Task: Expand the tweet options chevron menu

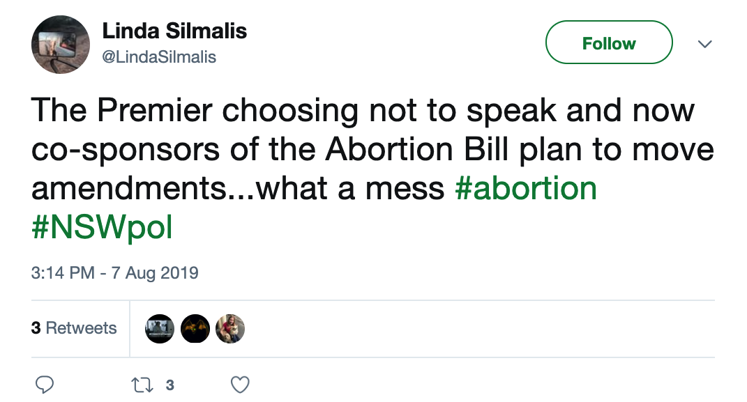Action: pos(705,44)
